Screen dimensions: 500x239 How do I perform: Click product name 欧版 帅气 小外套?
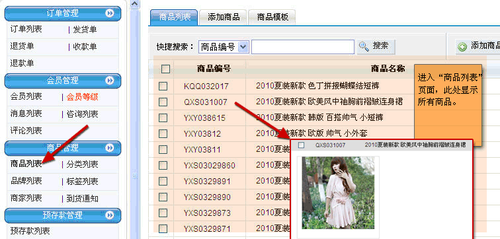(338, 133)
